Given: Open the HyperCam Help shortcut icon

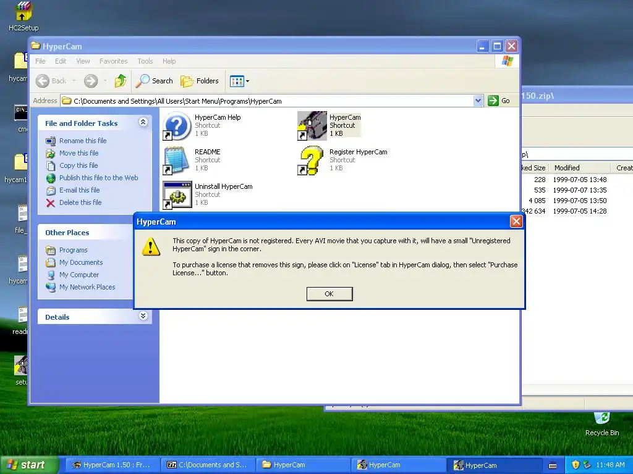Looking at the screenshot, I should click(x=177, y=126).
